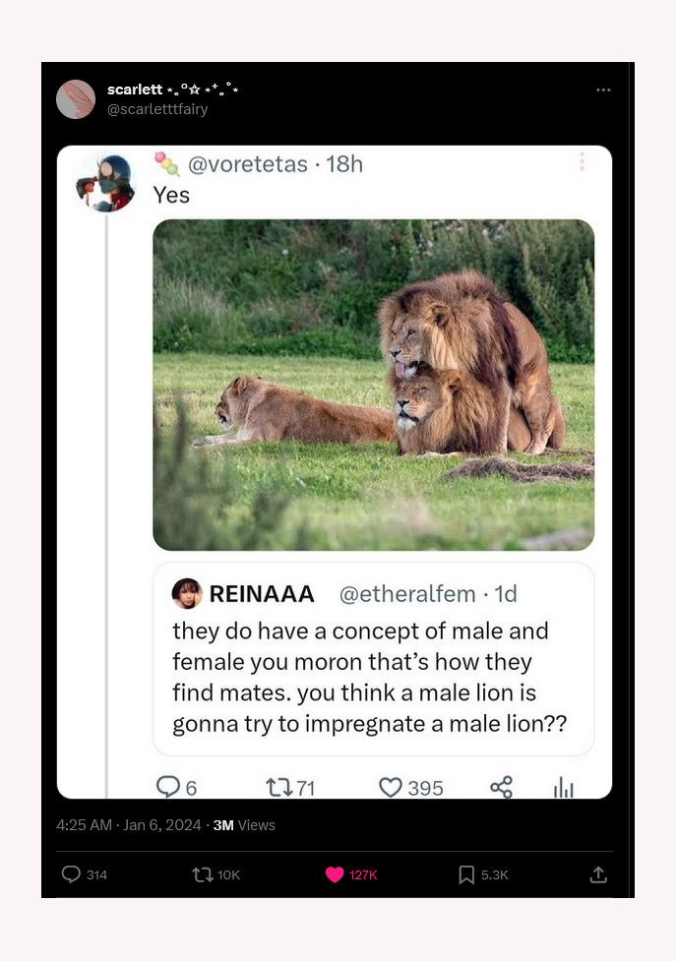Open the quoted tweet's three-dot menu
The image size is (676, 961).
click(582, 162)
